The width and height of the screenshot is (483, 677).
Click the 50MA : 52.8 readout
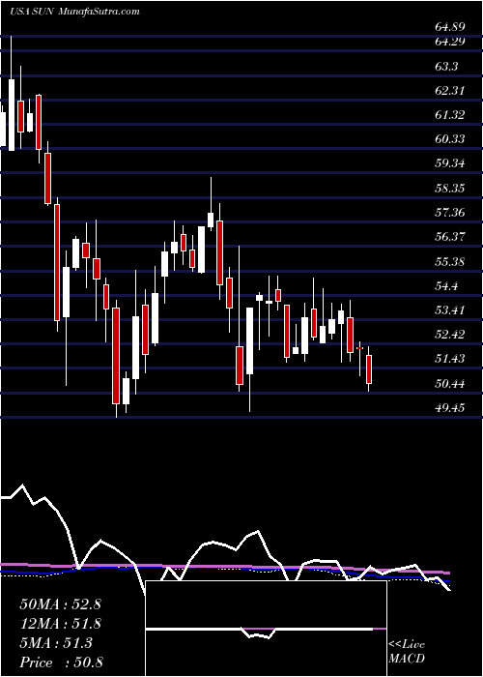(x=60, y=604)
